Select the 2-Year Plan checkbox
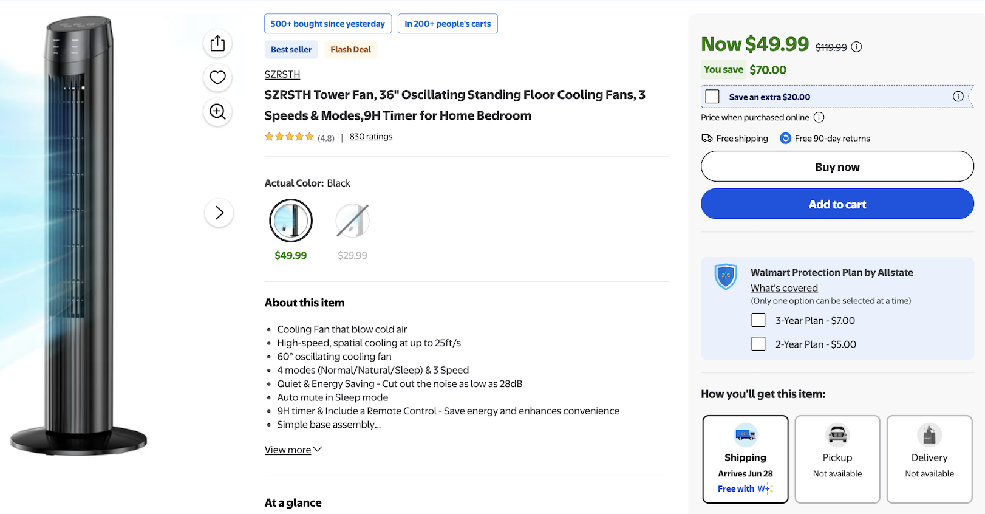This screenshot has height=514, width=985. click(x=758, y=344)
